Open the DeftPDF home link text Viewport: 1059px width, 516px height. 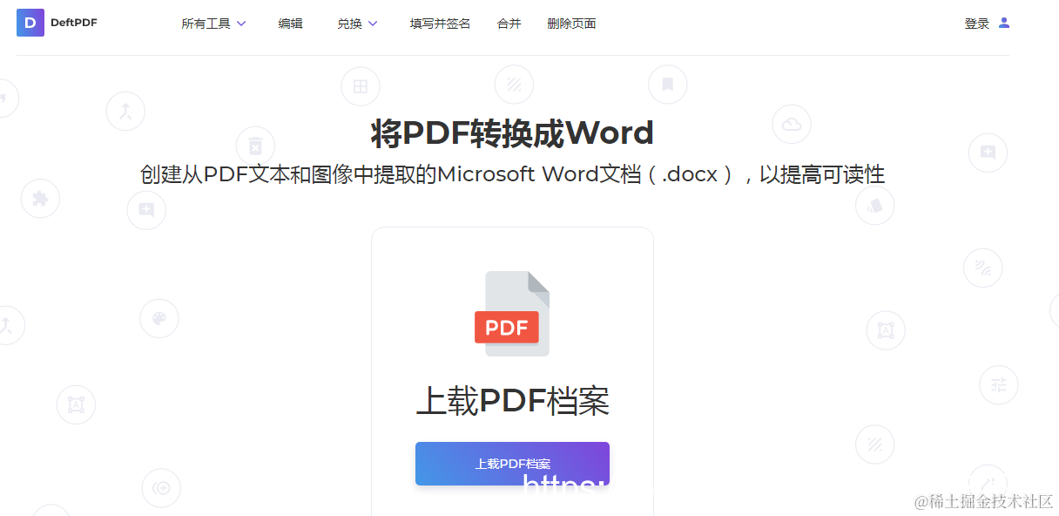[x=74, y=23]
